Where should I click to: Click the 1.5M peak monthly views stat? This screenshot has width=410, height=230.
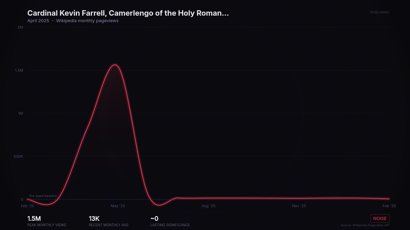pos(34,218)
